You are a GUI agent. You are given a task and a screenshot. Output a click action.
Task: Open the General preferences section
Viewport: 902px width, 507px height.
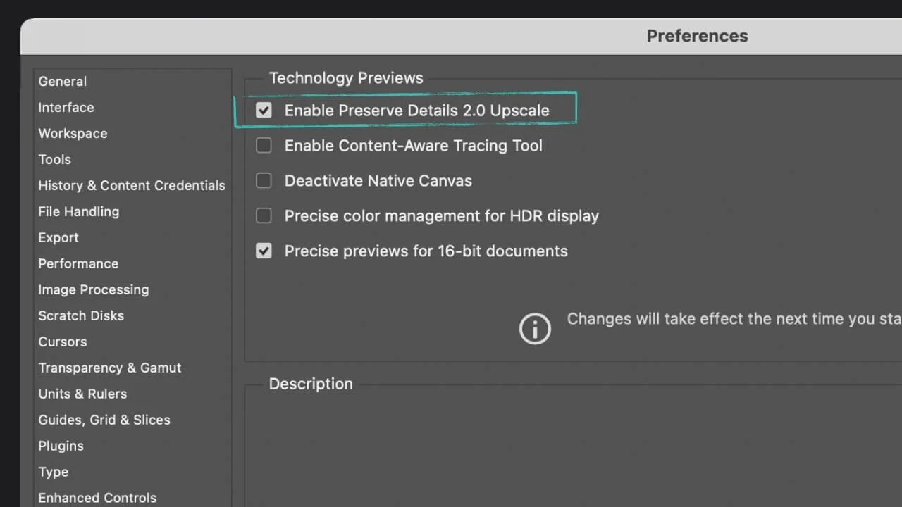click(x=62, y=81)
